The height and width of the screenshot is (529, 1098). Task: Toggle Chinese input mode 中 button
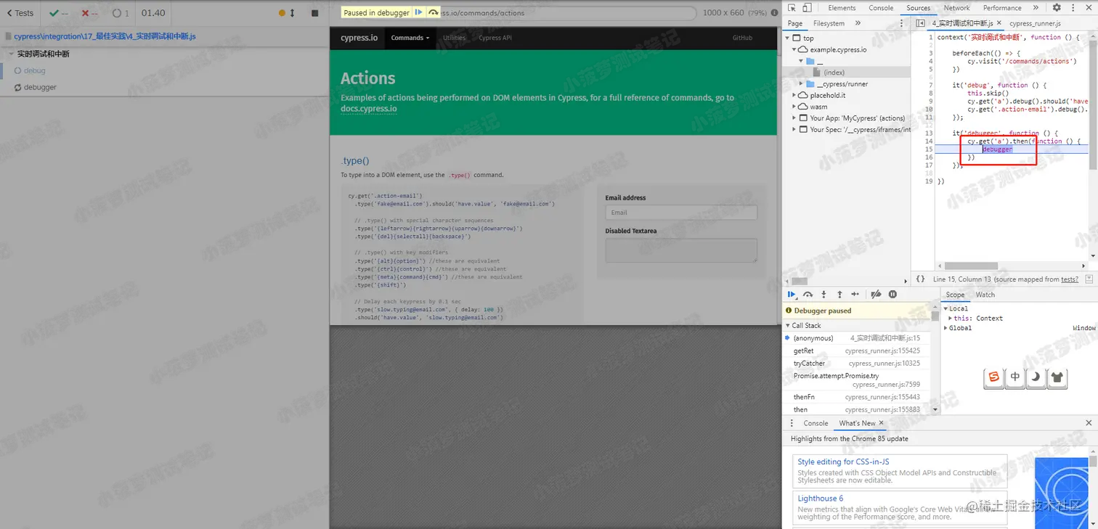pos(1015,377)
